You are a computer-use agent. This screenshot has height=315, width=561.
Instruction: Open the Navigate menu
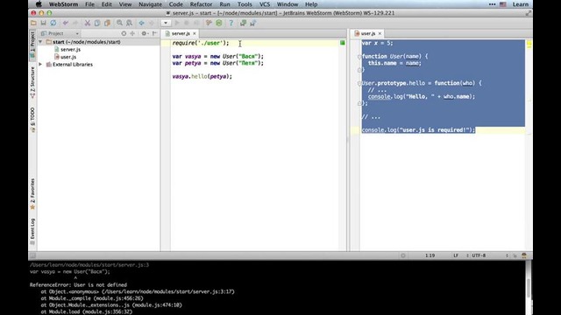click(x=150, y=4)
